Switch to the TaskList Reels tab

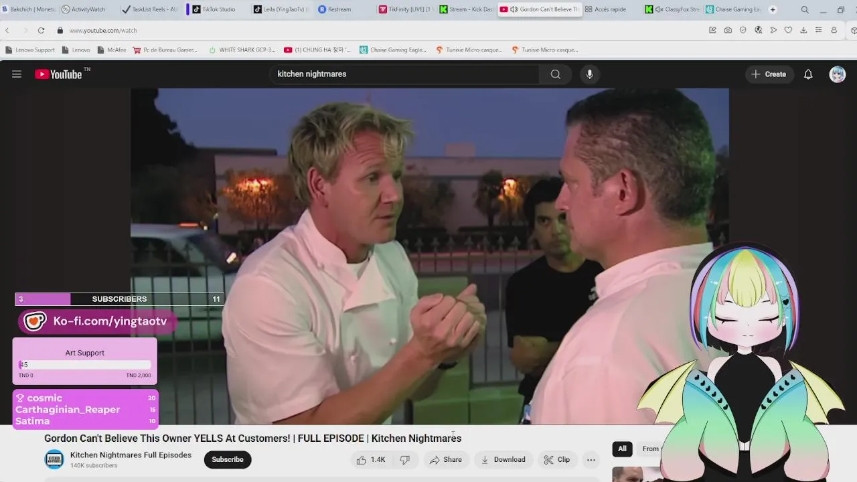pyautogui.click(x=149, y=9)
